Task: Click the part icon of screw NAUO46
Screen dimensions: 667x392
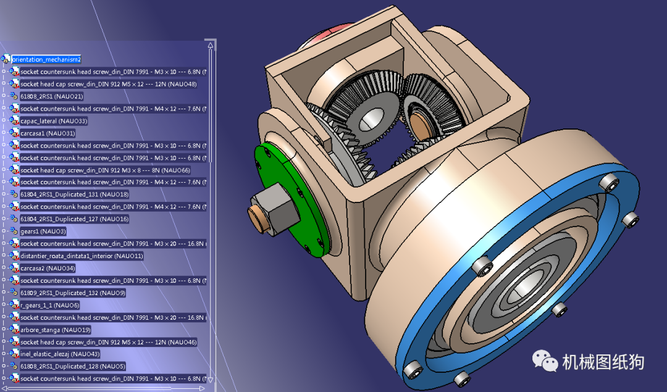Action: click(14, 342)
